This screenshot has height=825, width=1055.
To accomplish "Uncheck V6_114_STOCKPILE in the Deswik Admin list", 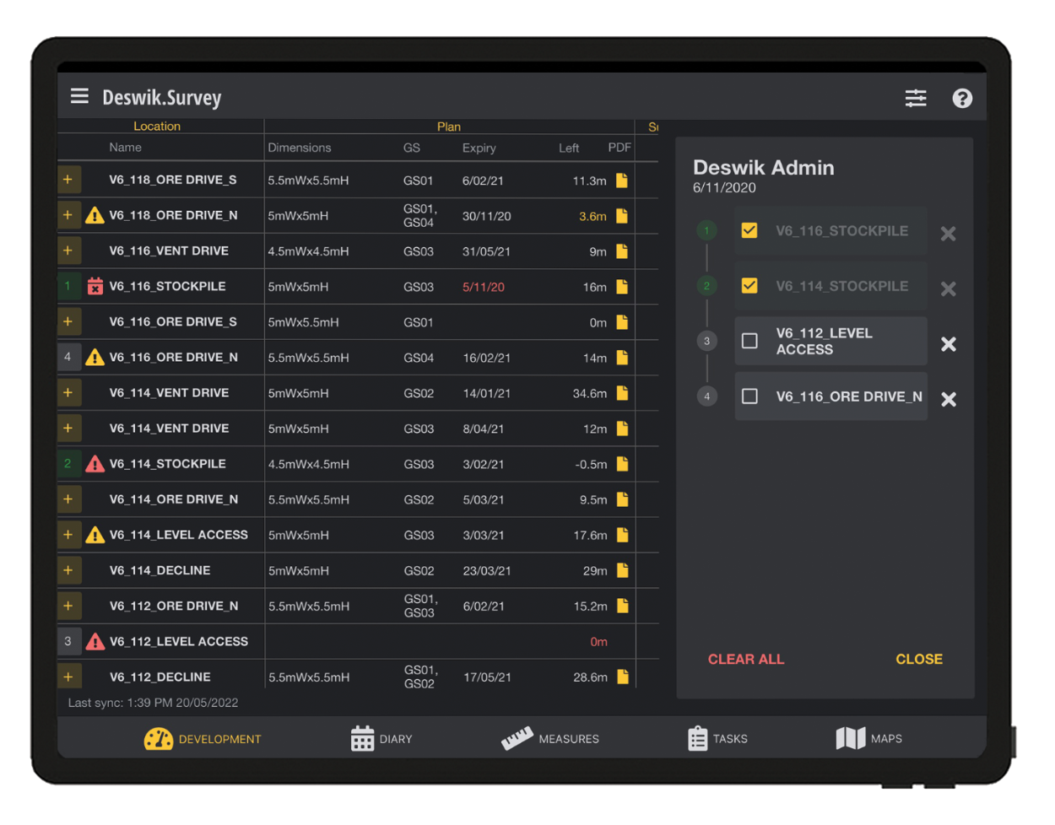I will 749,286.
